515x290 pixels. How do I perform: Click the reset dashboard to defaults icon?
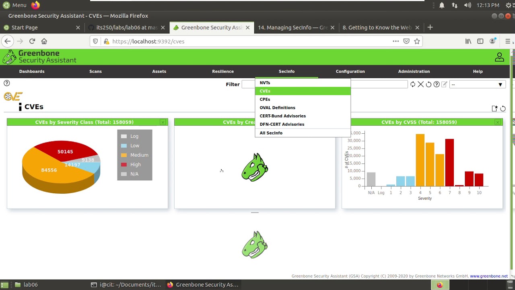[x=503, y=108]
